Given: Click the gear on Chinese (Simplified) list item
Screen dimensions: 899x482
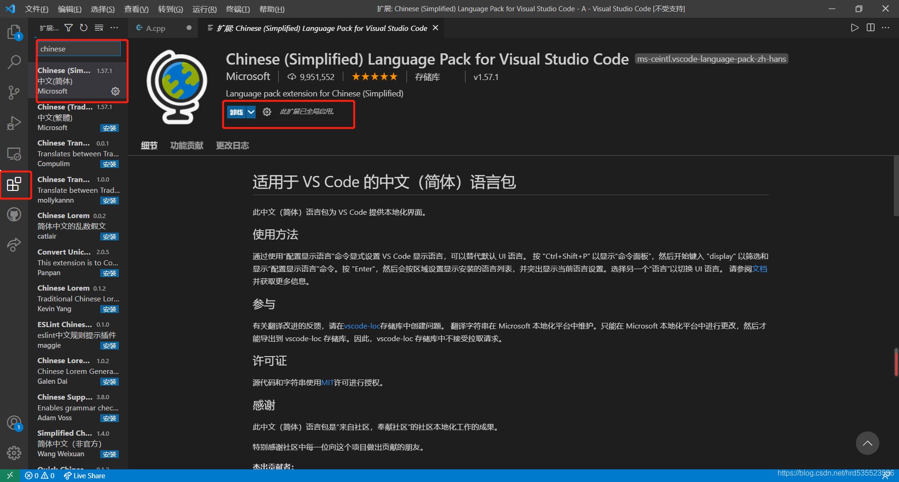Looking at the screenshot, I should point(115,91).
